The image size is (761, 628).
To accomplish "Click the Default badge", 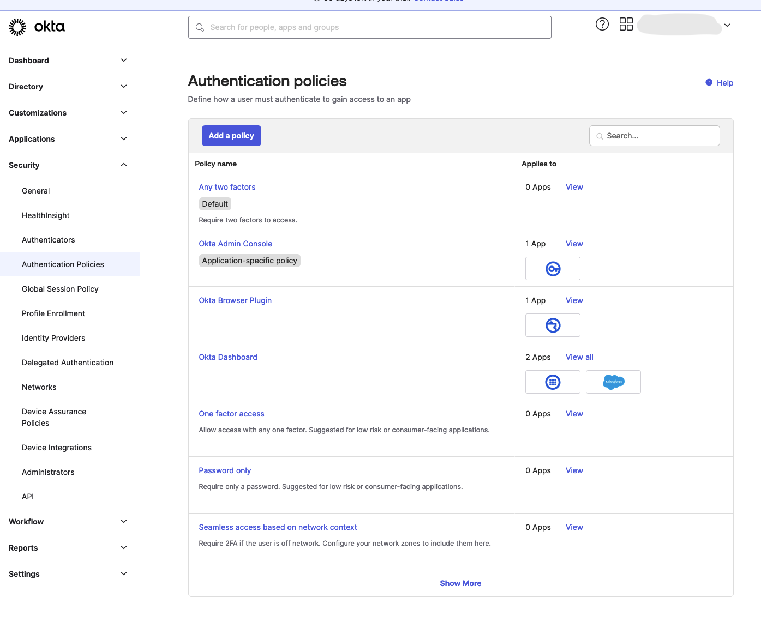I will click(215, 204).
